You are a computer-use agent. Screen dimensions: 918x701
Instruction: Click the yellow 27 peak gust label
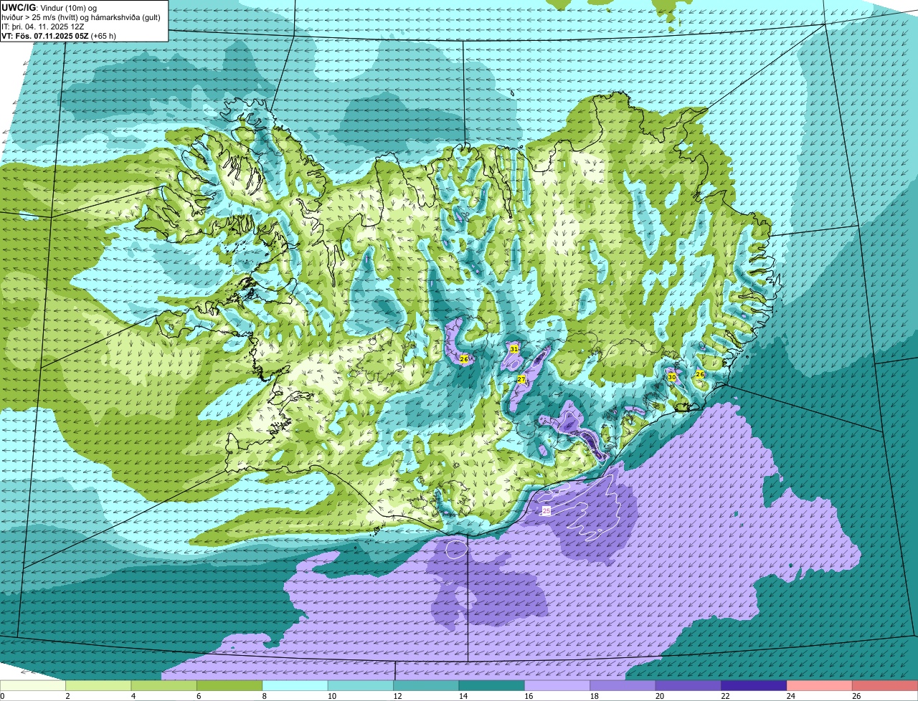tap(521, 379)
